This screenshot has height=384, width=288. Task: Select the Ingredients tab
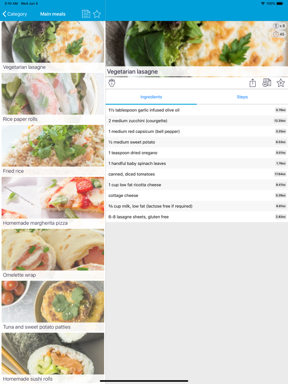(x=151, y=97)
